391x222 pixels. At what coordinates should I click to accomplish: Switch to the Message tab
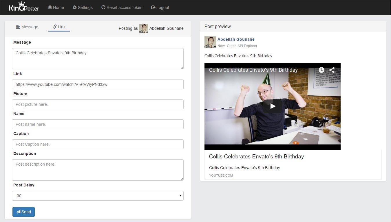tap(27, 27)
